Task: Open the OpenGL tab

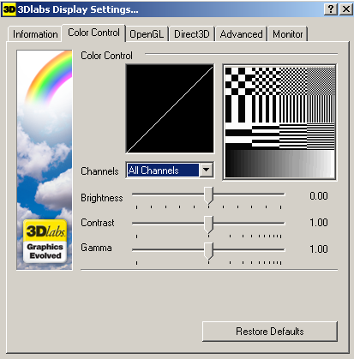Action: [x=147, y=34]
